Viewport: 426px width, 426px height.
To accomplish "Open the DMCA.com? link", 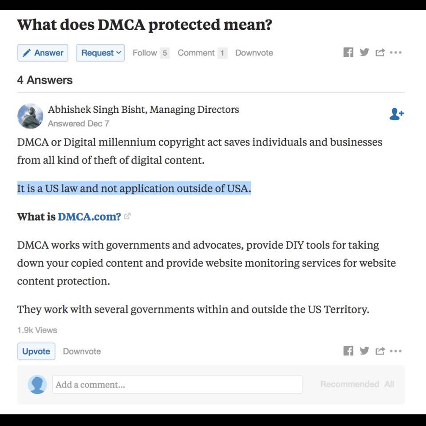I will click(89, 217).
